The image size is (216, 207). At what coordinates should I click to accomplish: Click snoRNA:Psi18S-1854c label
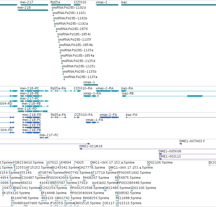[x=74, y=34]
